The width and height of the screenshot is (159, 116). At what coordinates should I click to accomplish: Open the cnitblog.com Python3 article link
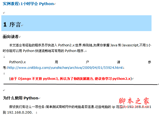[65, 68]
